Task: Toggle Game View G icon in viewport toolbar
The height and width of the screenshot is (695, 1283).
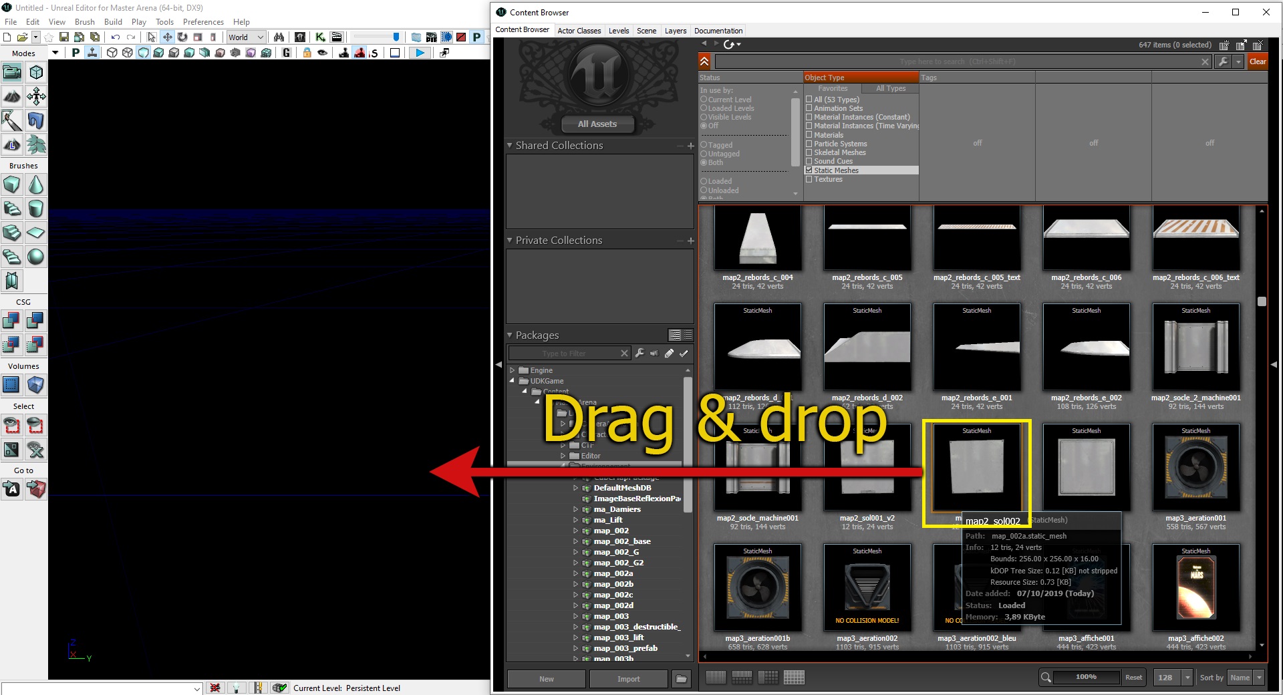Action: click(287, 53)
